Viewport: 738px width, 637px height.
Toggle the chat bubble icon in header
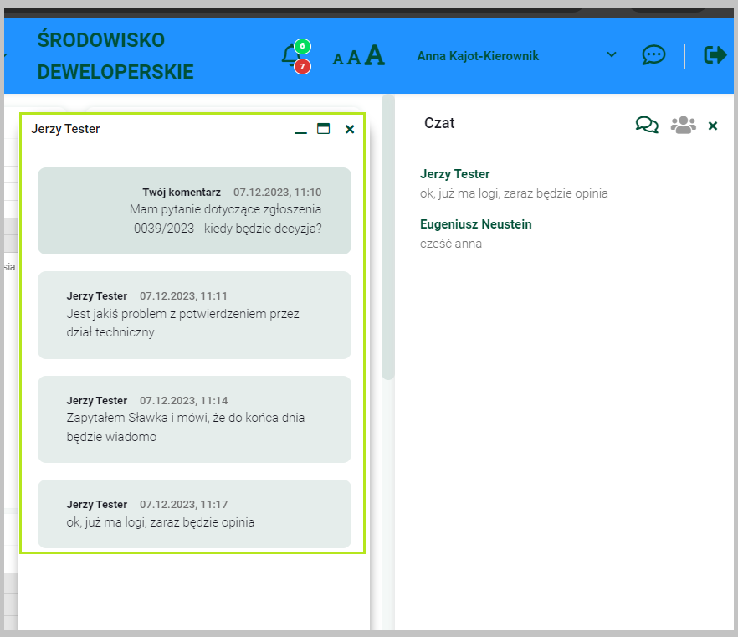(x=653, y=55)
